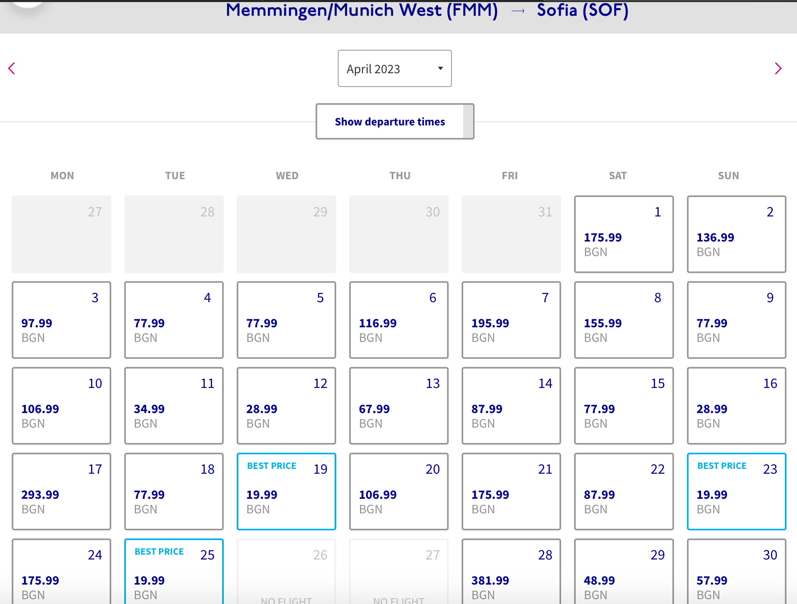This screenshot has width=797, height=604.
Task: Select best price flight on April 23
Action: [x=736, y=492]
